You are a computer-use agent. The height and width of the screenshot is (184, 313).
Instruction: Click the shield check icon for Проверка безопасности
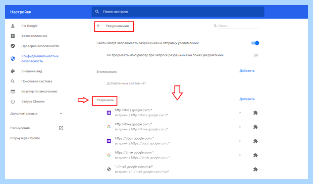tap(13, 46)
